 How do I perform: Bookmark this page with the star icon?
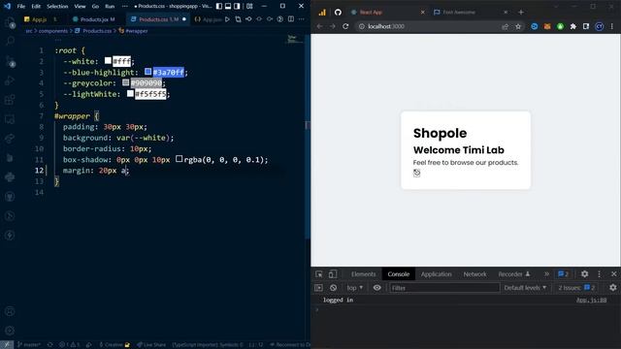(x=518, y=26)
